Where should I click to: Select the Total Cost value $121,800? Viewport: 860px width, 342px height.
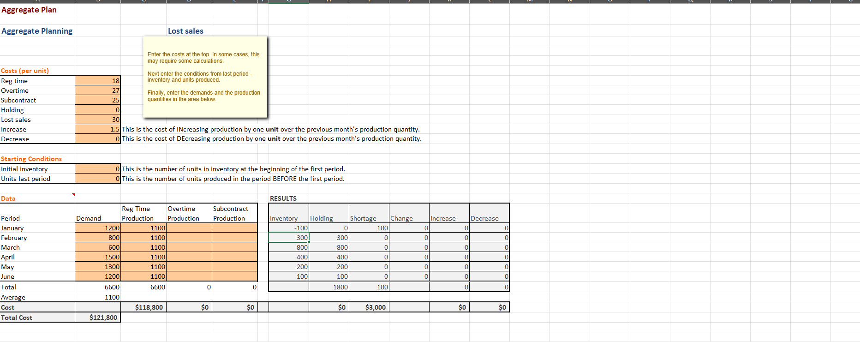pyautogui.click(x=98, y=318)
